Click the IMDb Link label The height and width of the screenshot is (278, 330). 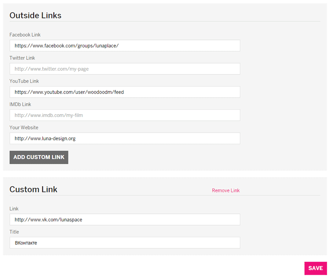(x=20, y=104)
